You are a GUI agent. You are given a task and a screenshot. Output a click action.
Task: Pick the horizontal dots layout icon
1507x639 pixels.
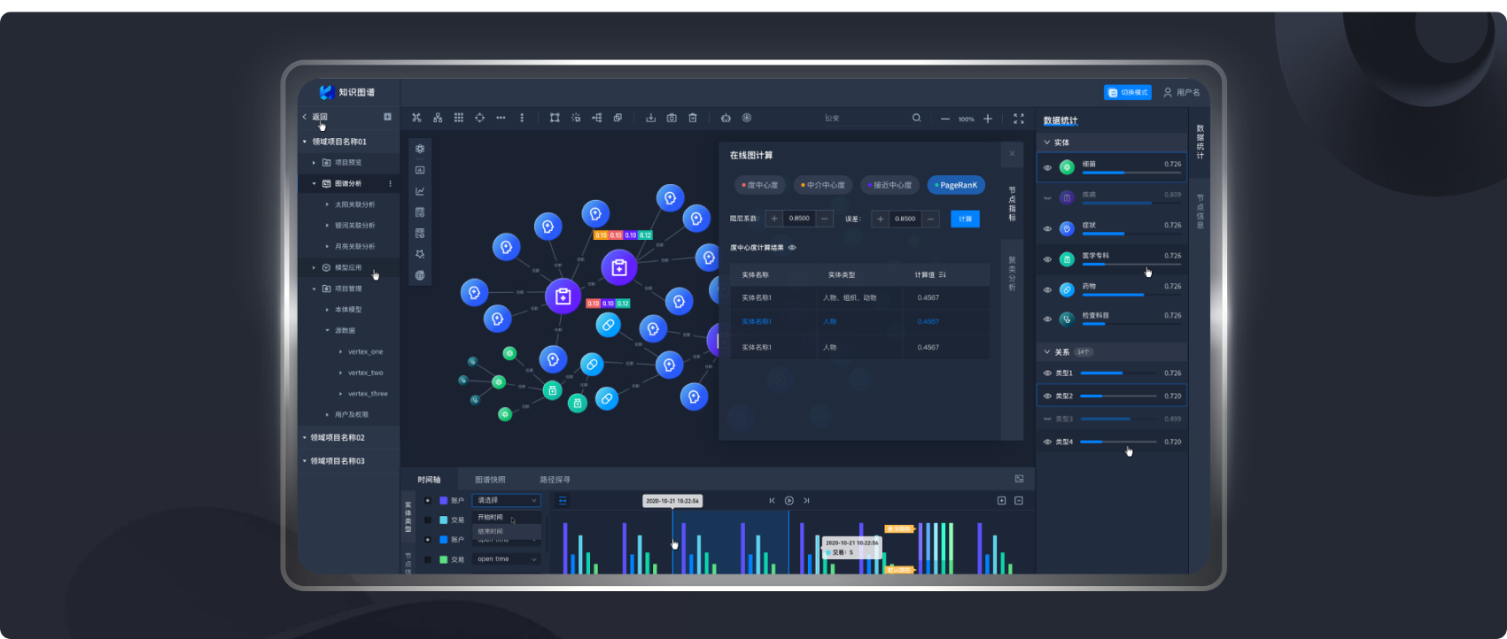click(501, 118)
